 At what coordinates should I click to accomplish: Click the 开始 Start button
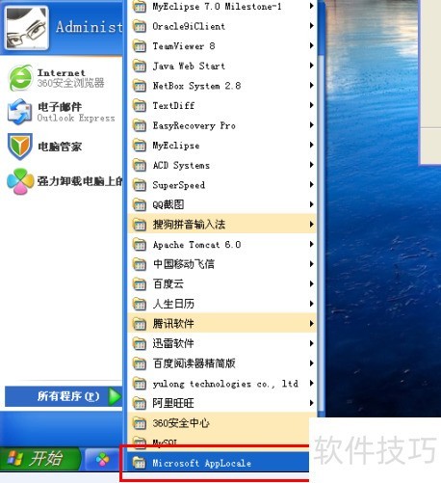click(40, 459)
